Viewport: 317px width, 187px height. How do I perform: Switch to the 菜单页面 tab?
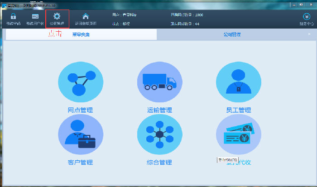(x=81, y=34)
